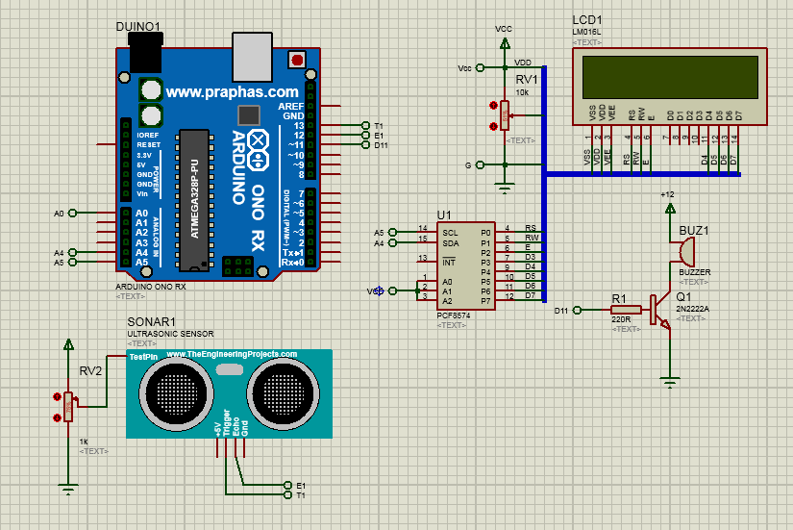This screenshot has height=530, width=793.
Task: Click the PCF8574 part name text
Action: click(x=453, y=315)
